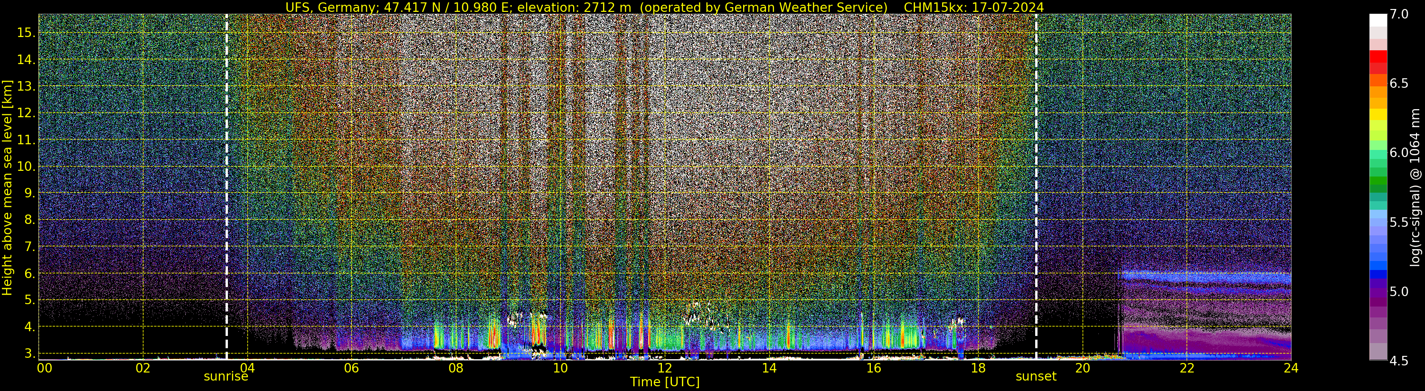Click the green segment of the colorbar
The height and width of the screenshot is (391, 1425).
tap(1378, 181)
